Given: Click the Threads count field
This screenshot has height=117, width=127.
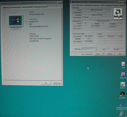Looking at the screenshot, I should (x=121, y=49).
